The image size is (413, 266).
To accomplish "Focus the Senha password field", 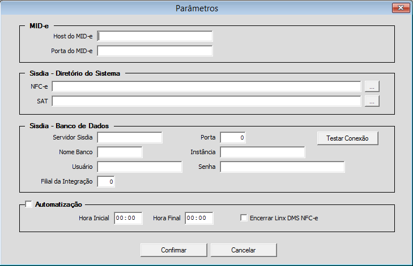I will (x=282, y=167).
